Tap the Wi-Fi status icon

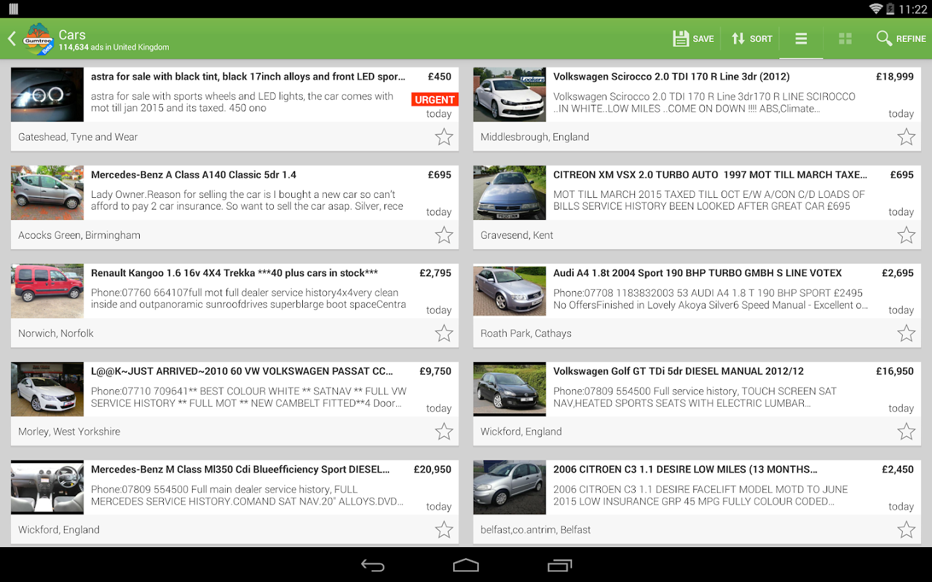point(876,9)
